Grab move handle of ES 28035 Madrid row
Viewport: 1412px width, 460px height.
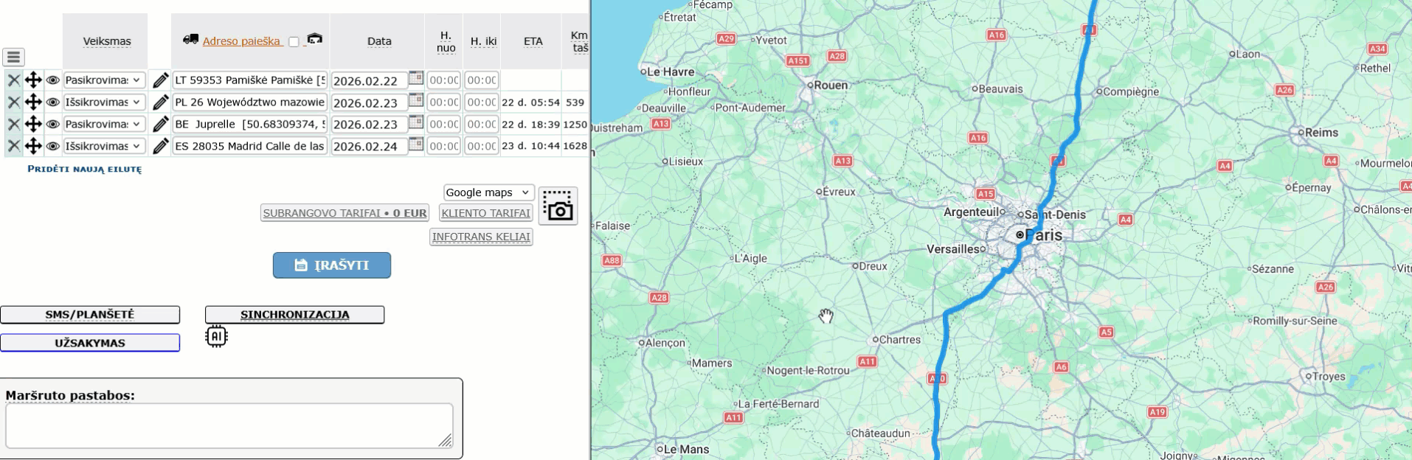coord(33,146)
